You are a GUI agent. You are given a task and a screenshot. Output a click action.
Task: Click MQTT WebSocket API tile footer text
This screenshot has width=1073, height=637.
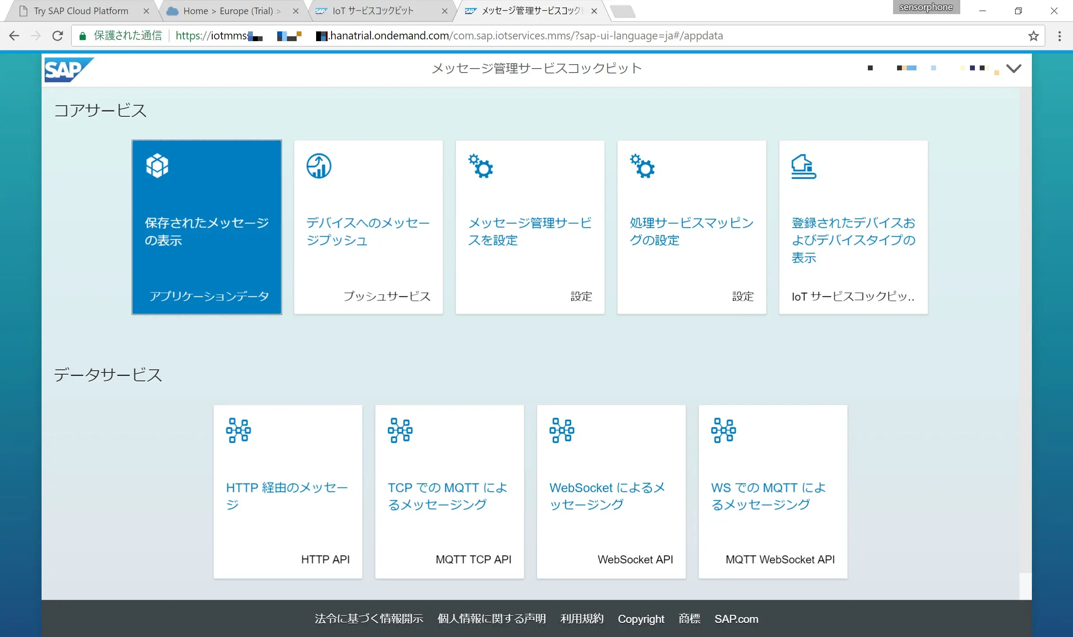(x=780, y=560)
